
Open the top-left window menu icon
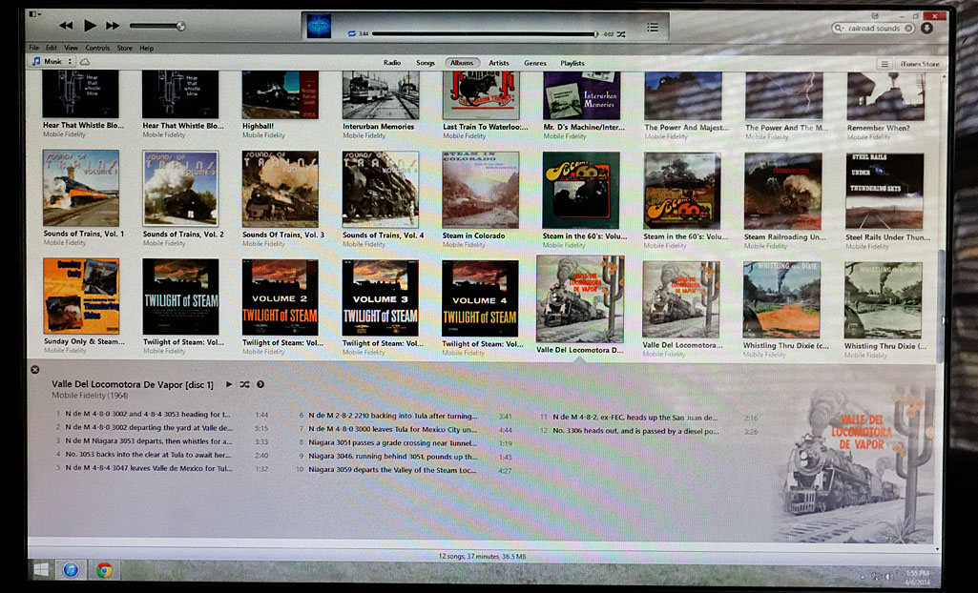33,13
